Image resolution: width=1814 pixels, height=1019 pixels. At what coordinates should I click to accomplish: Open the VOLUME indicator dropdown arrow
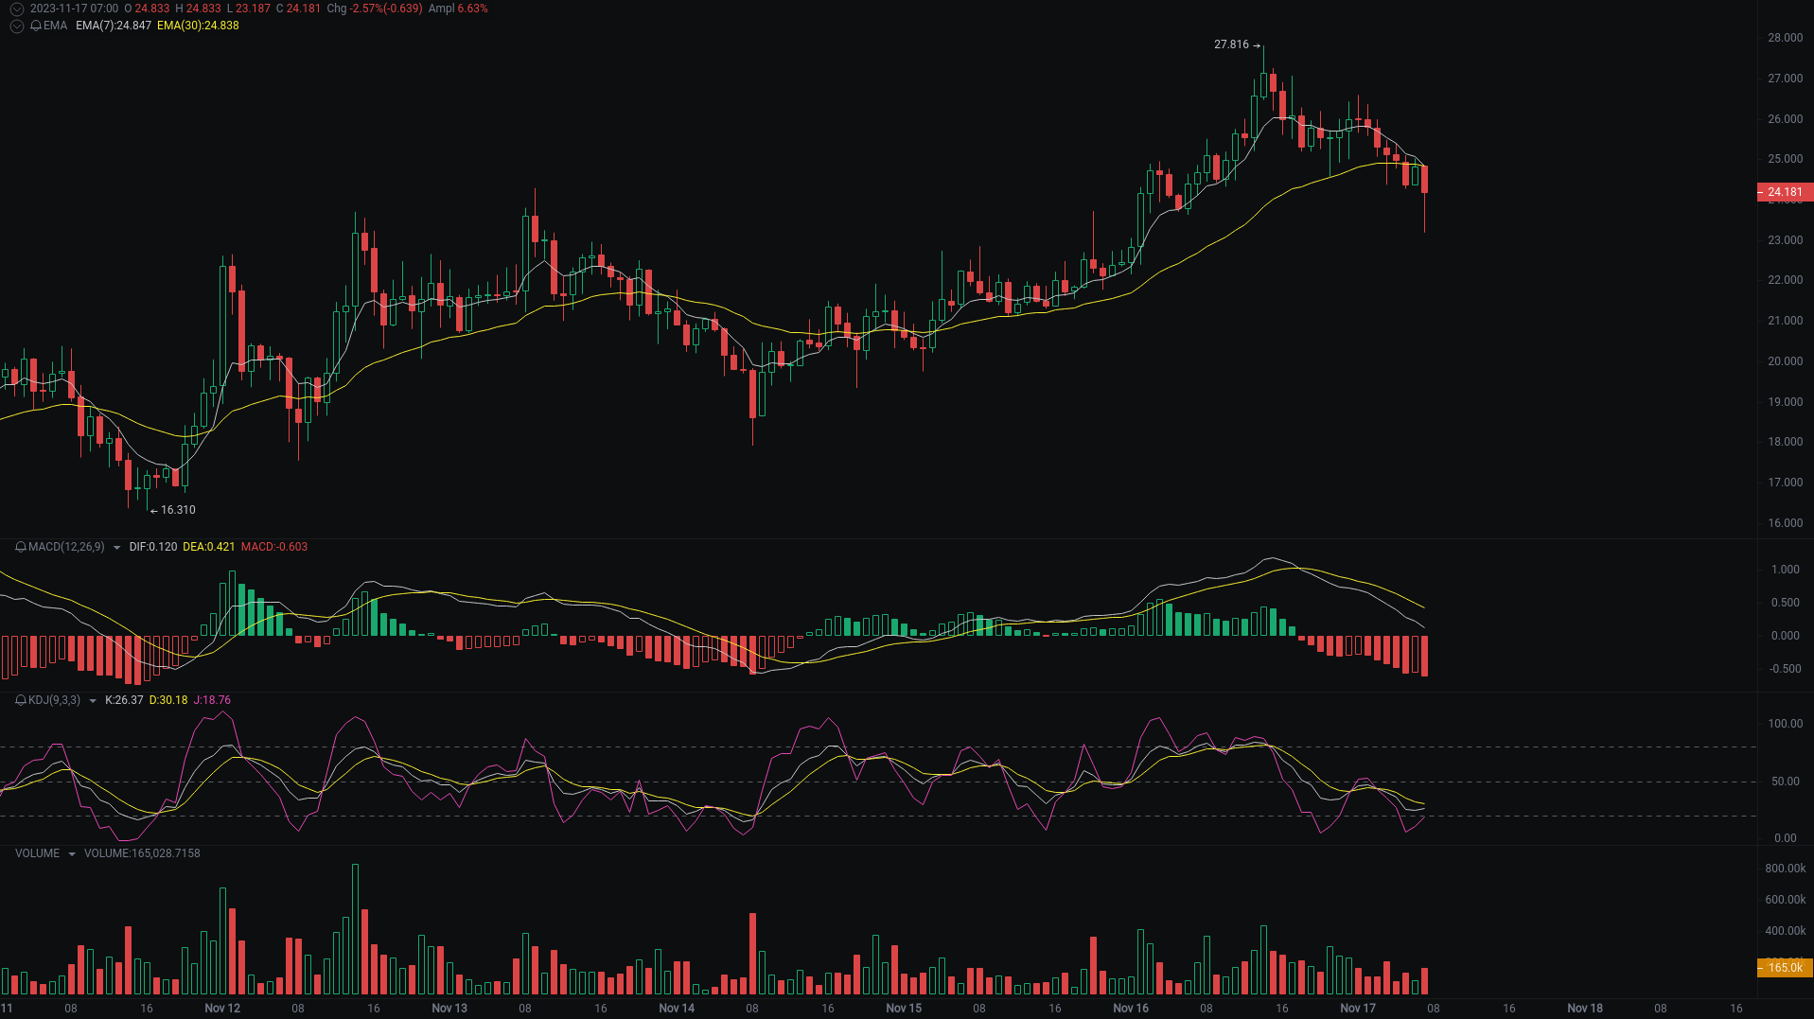[x=72, y=854]
